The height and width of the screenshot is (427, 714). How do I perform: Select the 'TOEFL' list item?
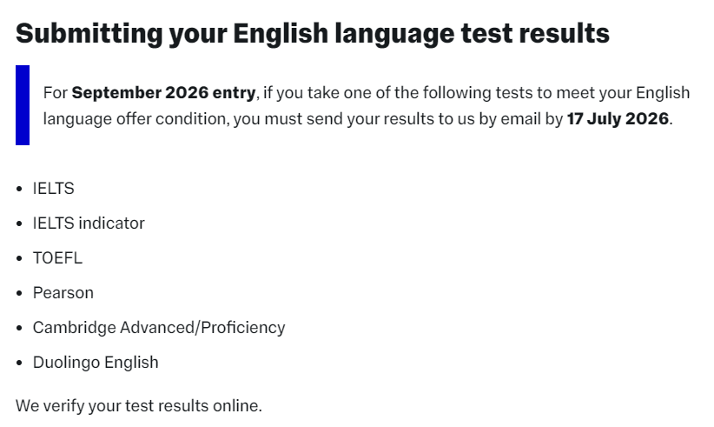coord(57,258)
